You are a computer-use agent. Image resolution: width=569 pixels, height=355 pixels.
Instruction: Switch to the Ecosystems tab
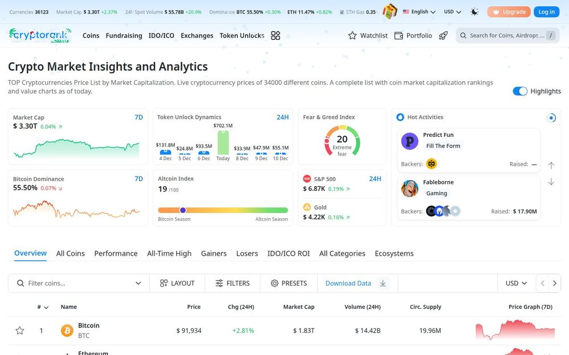pos(394,253)
